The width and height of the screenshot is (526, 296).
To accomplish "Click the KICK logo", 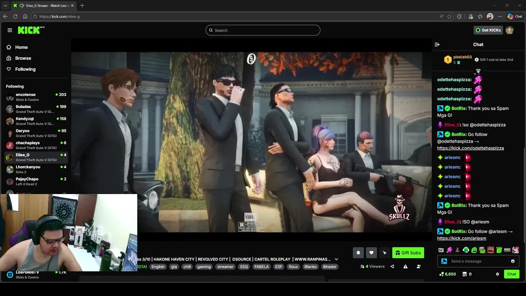I will coord(31,30).
